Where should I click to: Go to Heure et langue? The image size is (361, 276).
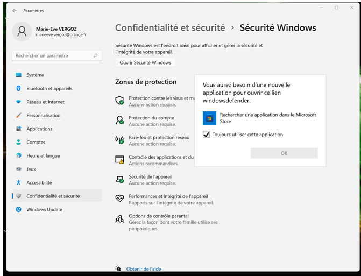[x=56, y=155]
